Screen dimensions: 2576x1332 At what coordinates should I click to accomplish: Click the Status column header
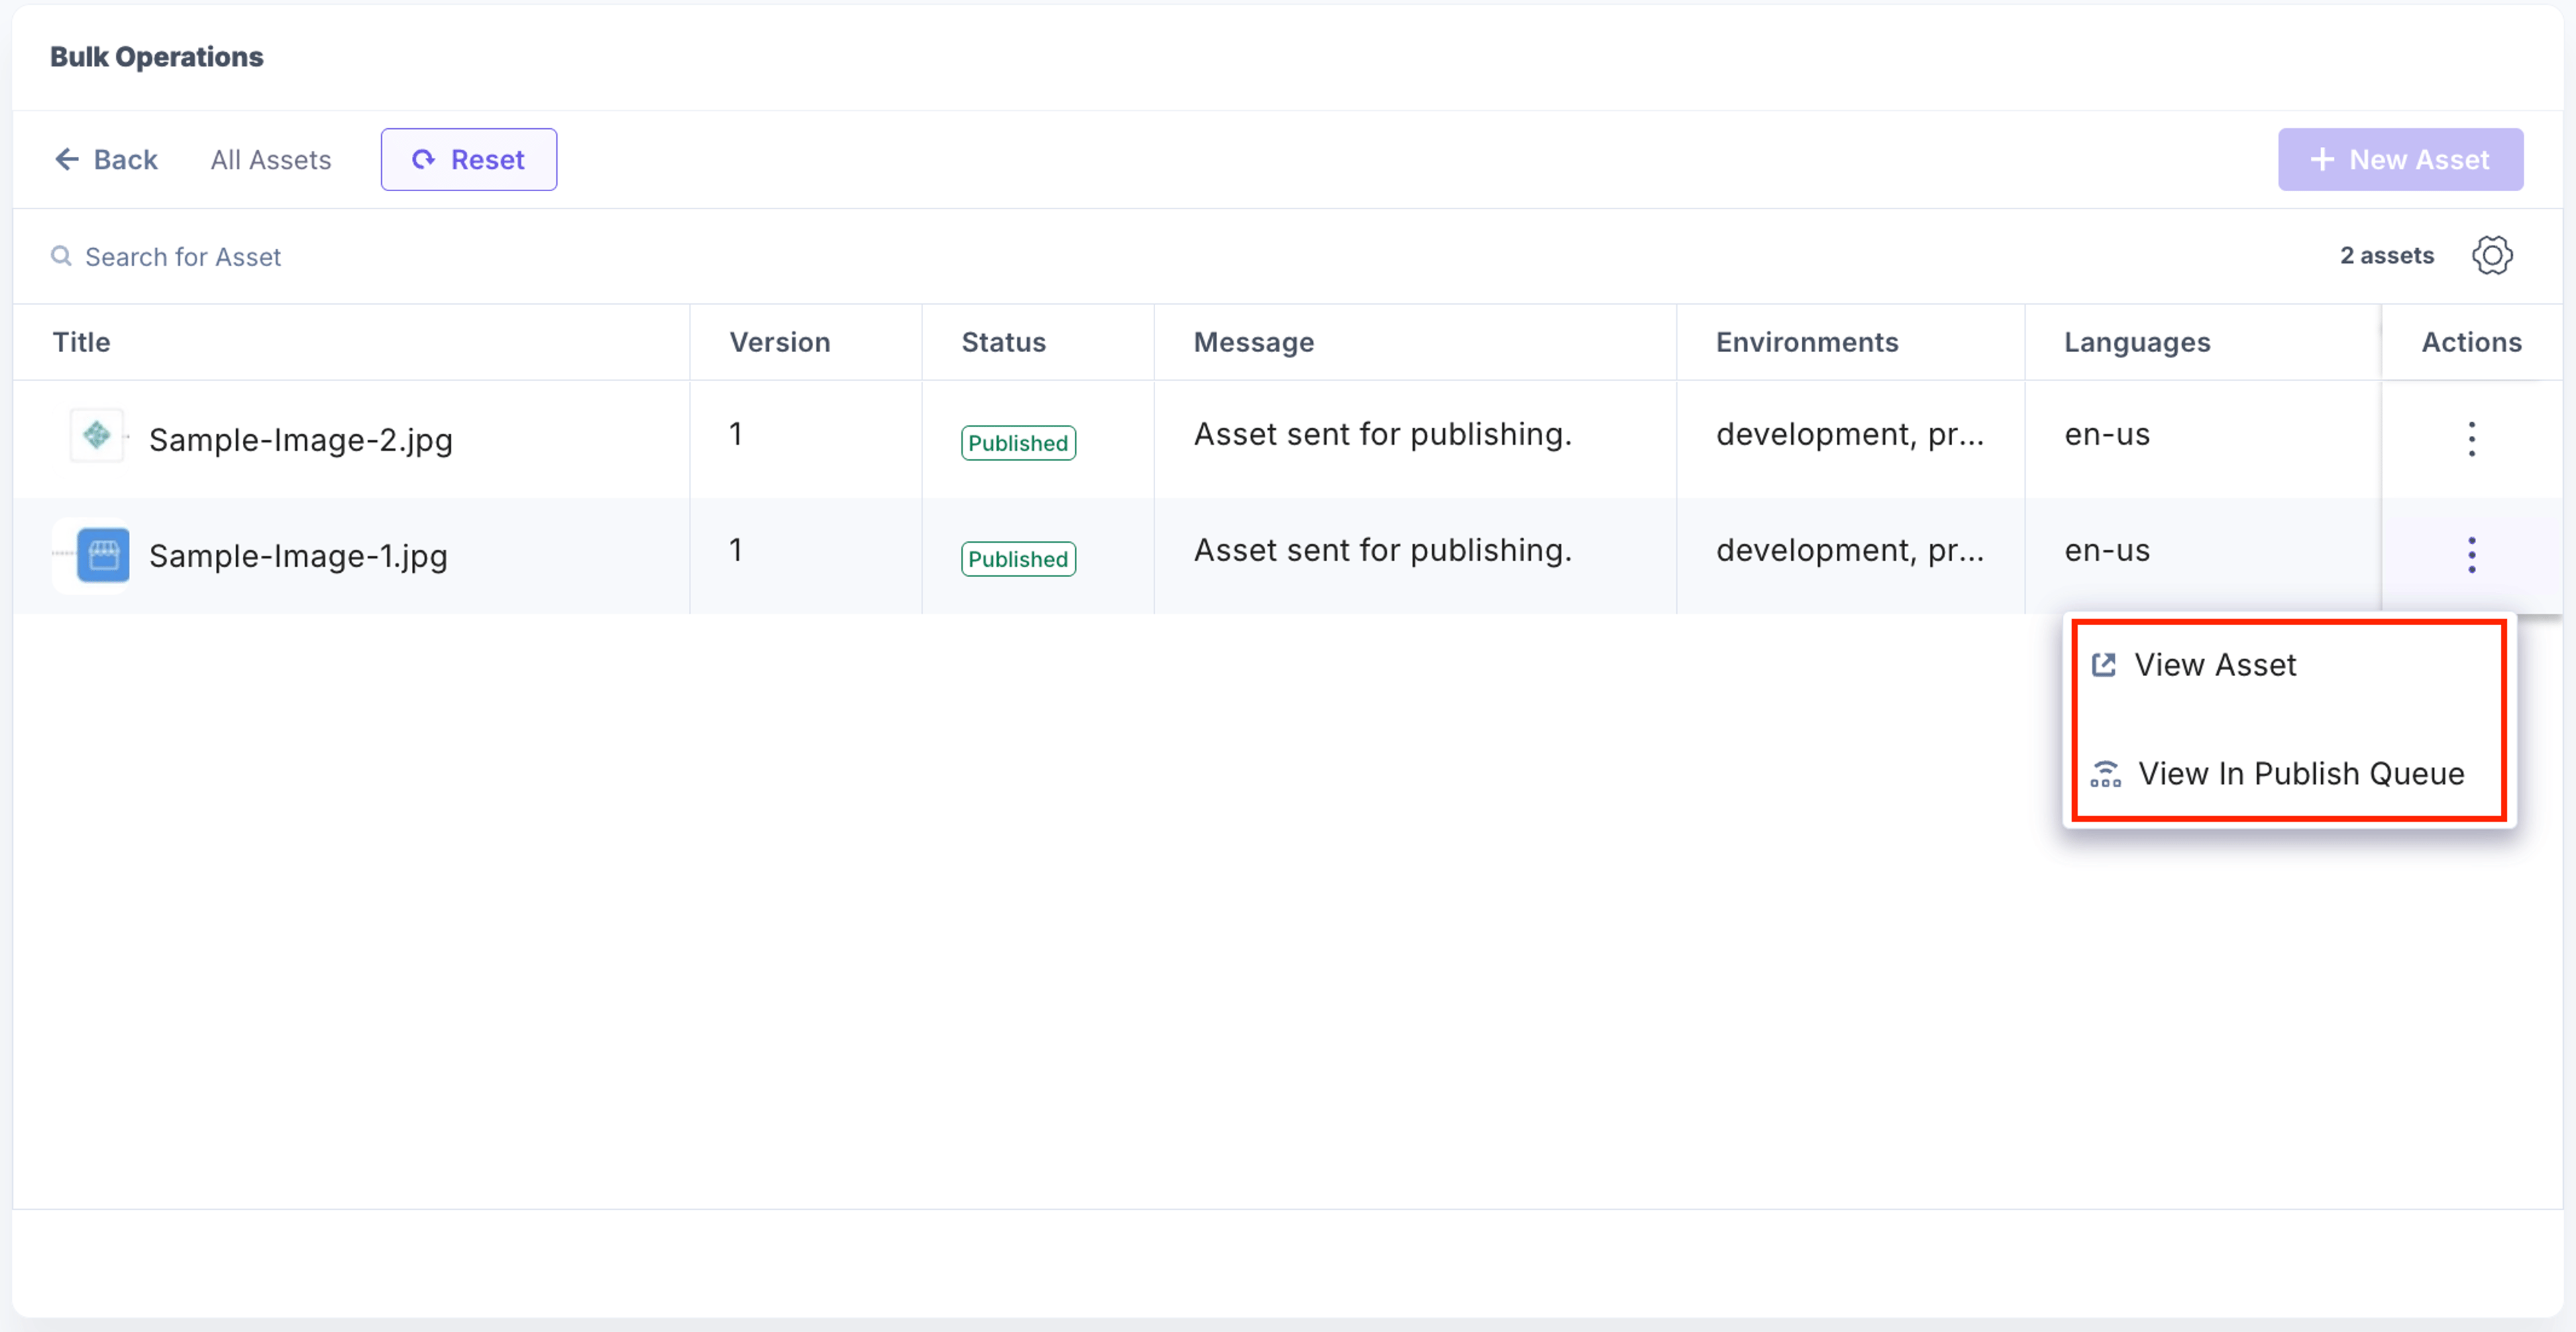(1003, 342)
